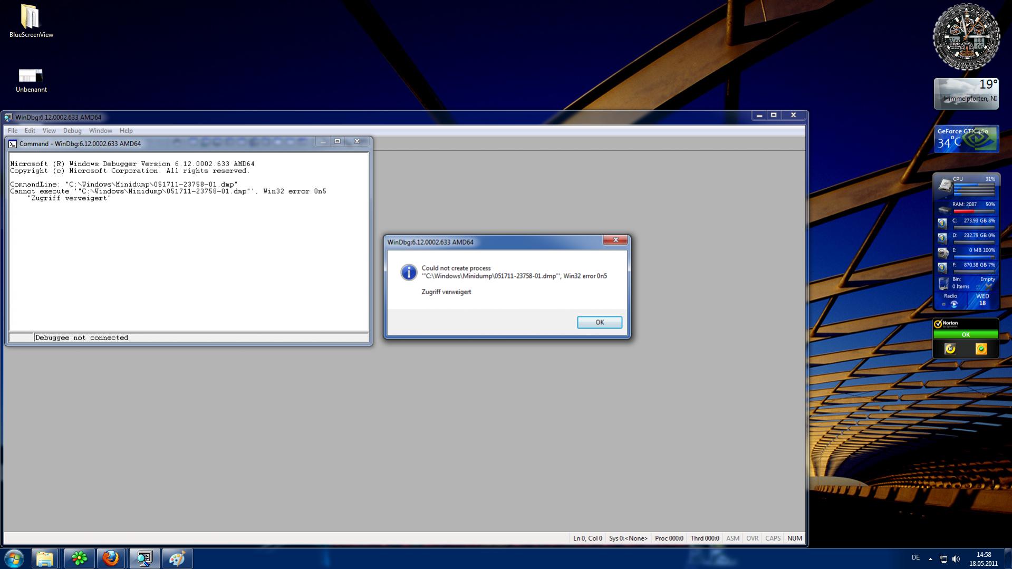
Task: Open the Recycle Bin icon in gadget
Action: (x=943, y=283)
